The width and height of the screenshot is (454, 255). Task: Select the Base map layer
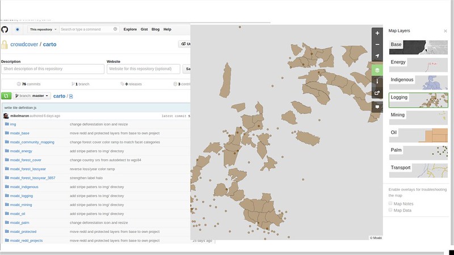click(418, 48)
